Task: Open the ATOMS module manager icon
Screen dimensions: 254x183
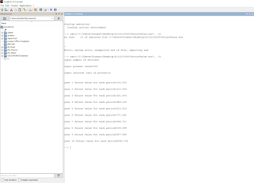Action: [x=35, y=10]
